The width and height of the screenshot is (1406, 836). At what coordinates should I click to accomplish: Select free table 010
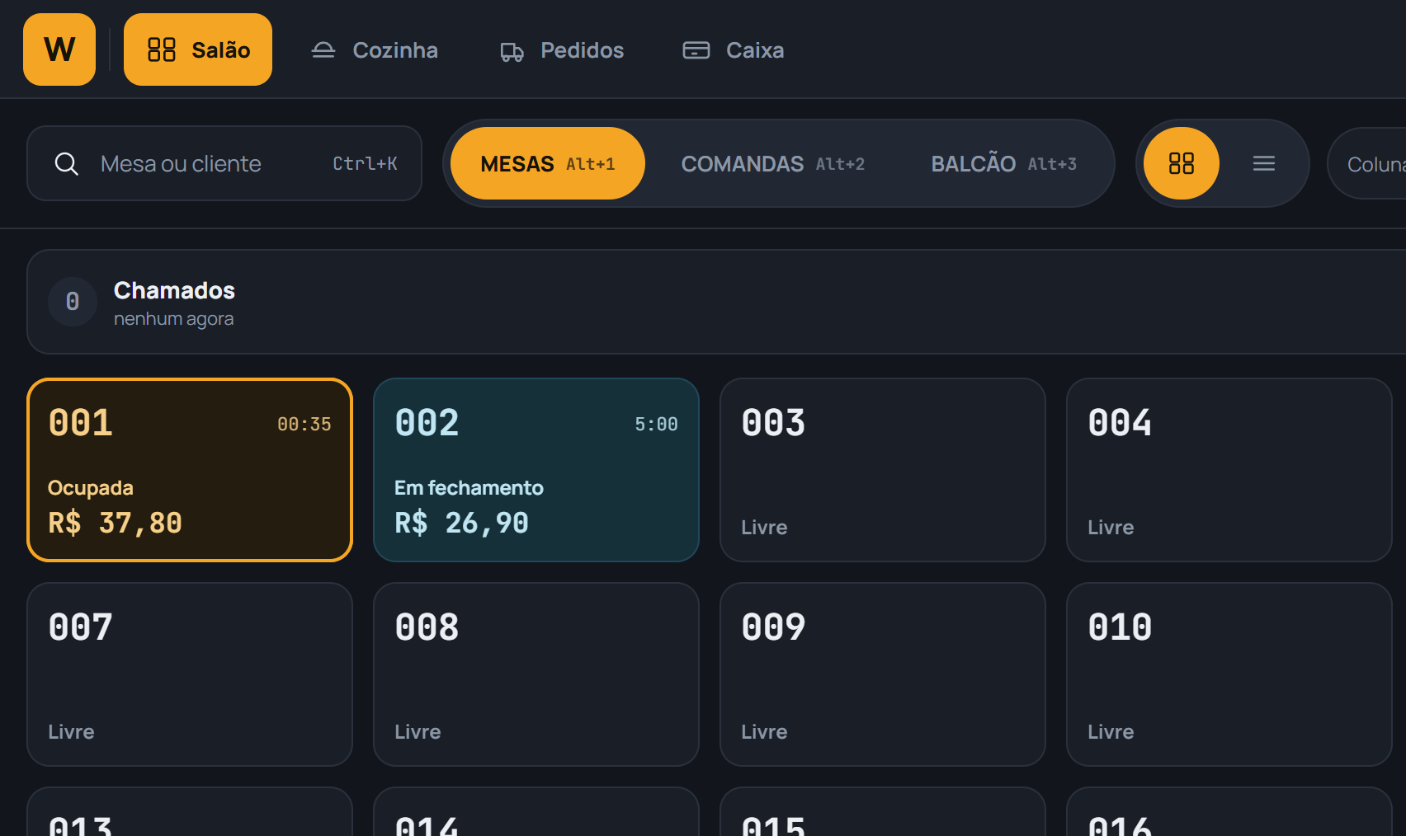[x=1229, y=674]
